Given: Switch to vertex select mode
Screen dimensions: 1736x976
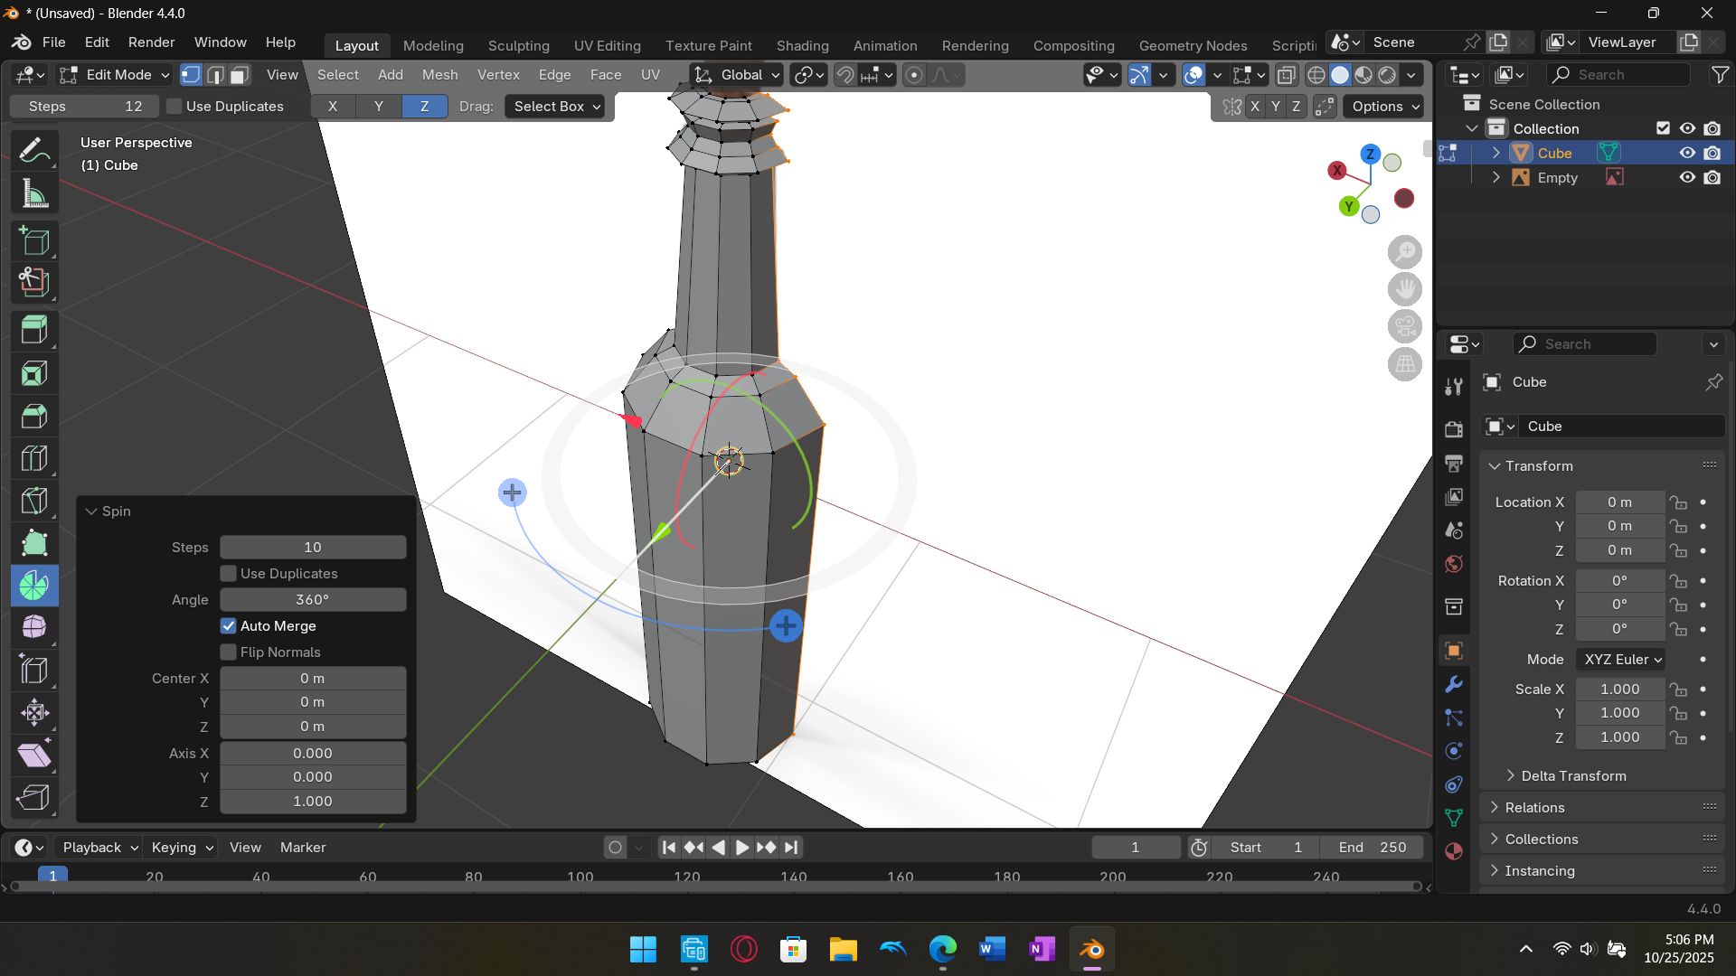Looking at the screenshot, I should [191, 75].
